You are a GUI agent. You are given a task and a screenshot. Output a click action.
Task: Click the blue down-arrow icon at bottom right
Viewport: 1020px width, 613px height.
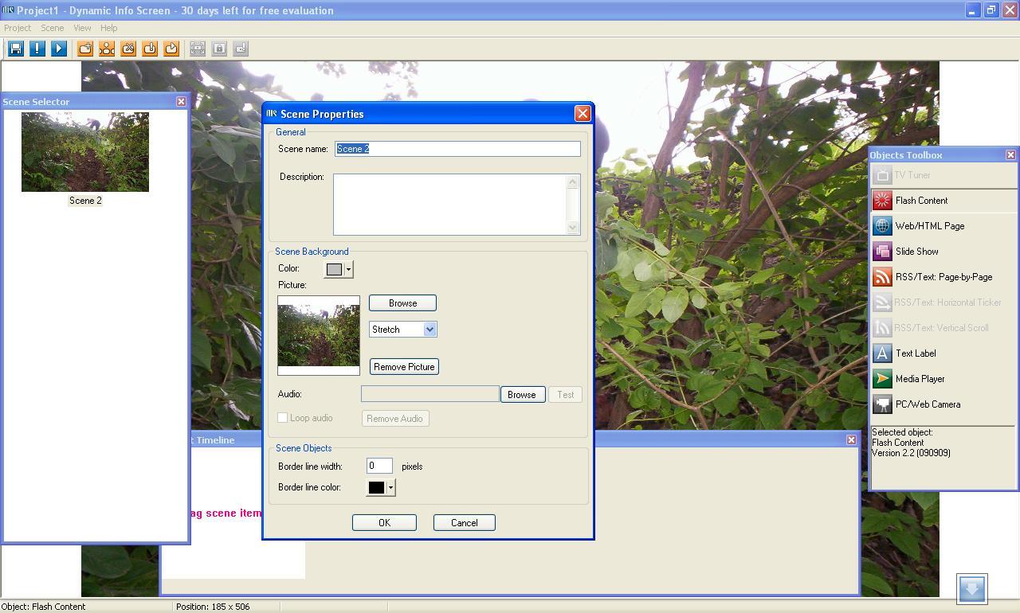[x=972, y=589]
